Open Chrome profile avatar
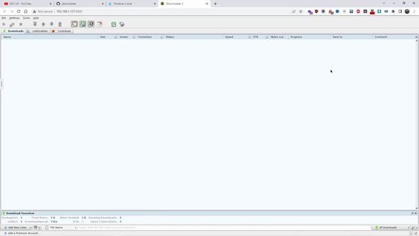This screenshot has width=419, height=236. [x=407, y=12]
